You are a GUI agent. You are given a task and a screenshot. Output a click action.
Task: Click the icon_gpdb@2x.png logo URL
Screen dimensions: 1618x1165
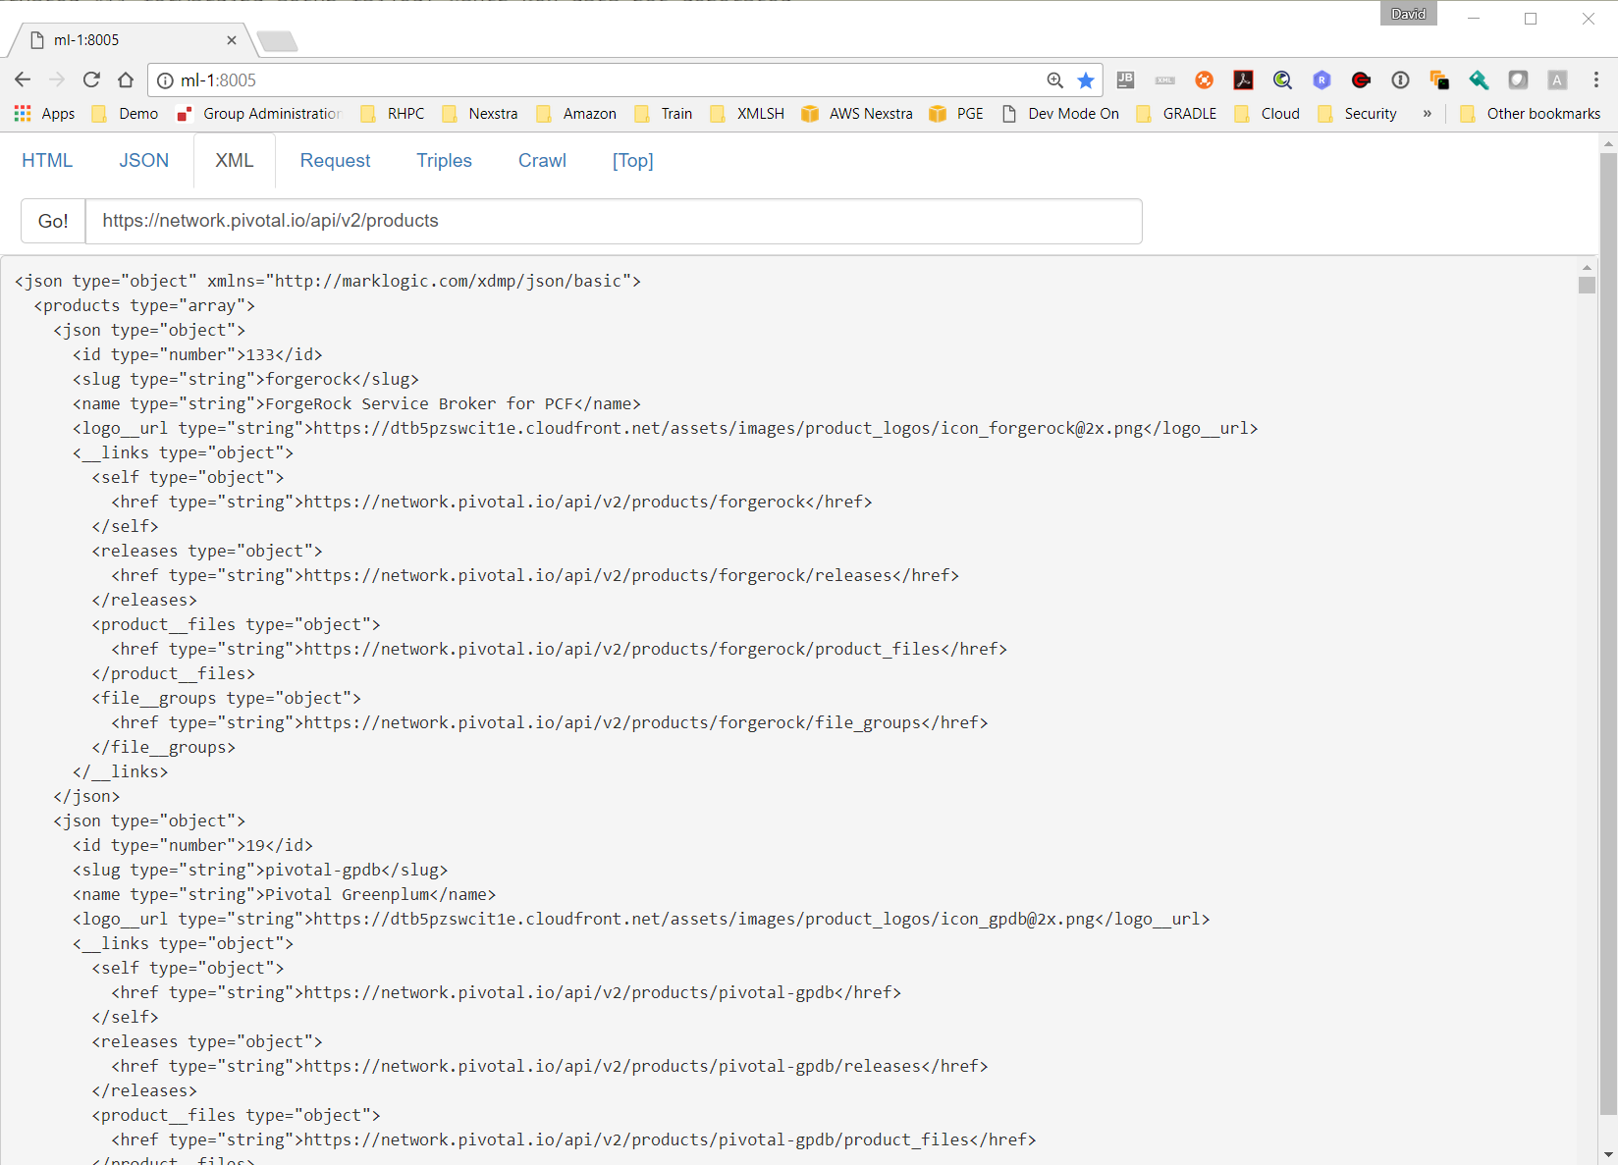[x=703, y=919]
